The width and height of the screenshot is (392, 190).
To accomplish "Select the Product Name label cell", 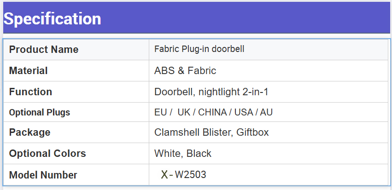I will [x=76, y=49].
